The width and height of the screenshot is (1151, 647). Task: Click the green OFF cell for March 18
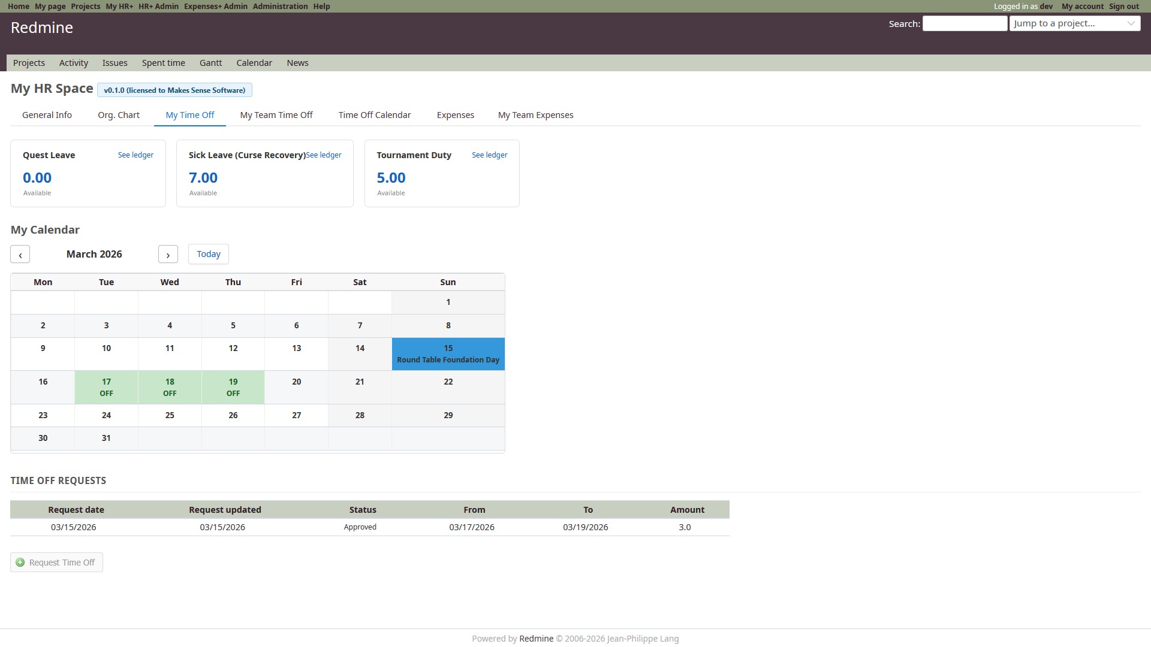[170, 388]
